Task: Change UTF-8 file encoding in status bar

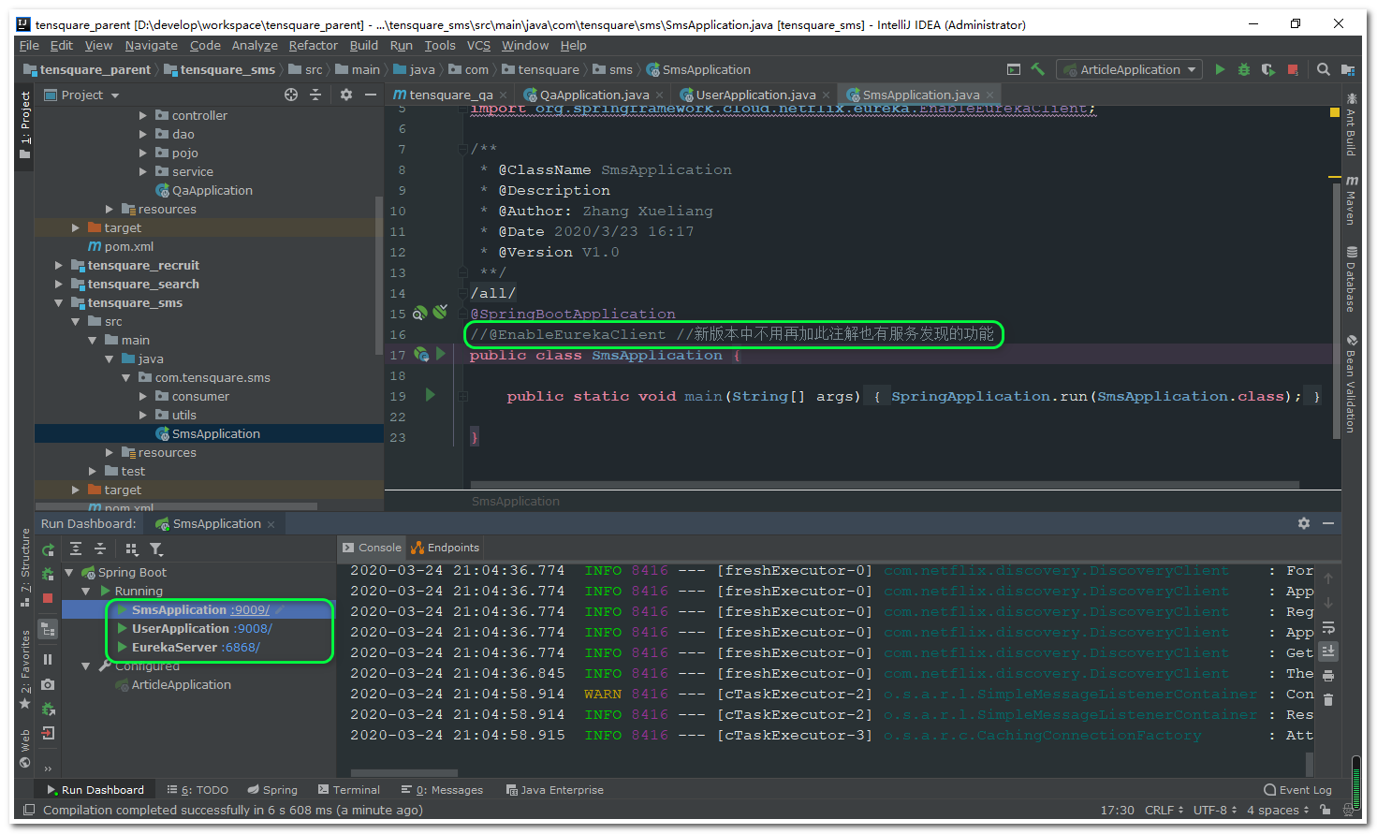Action: pos(1214,810)
